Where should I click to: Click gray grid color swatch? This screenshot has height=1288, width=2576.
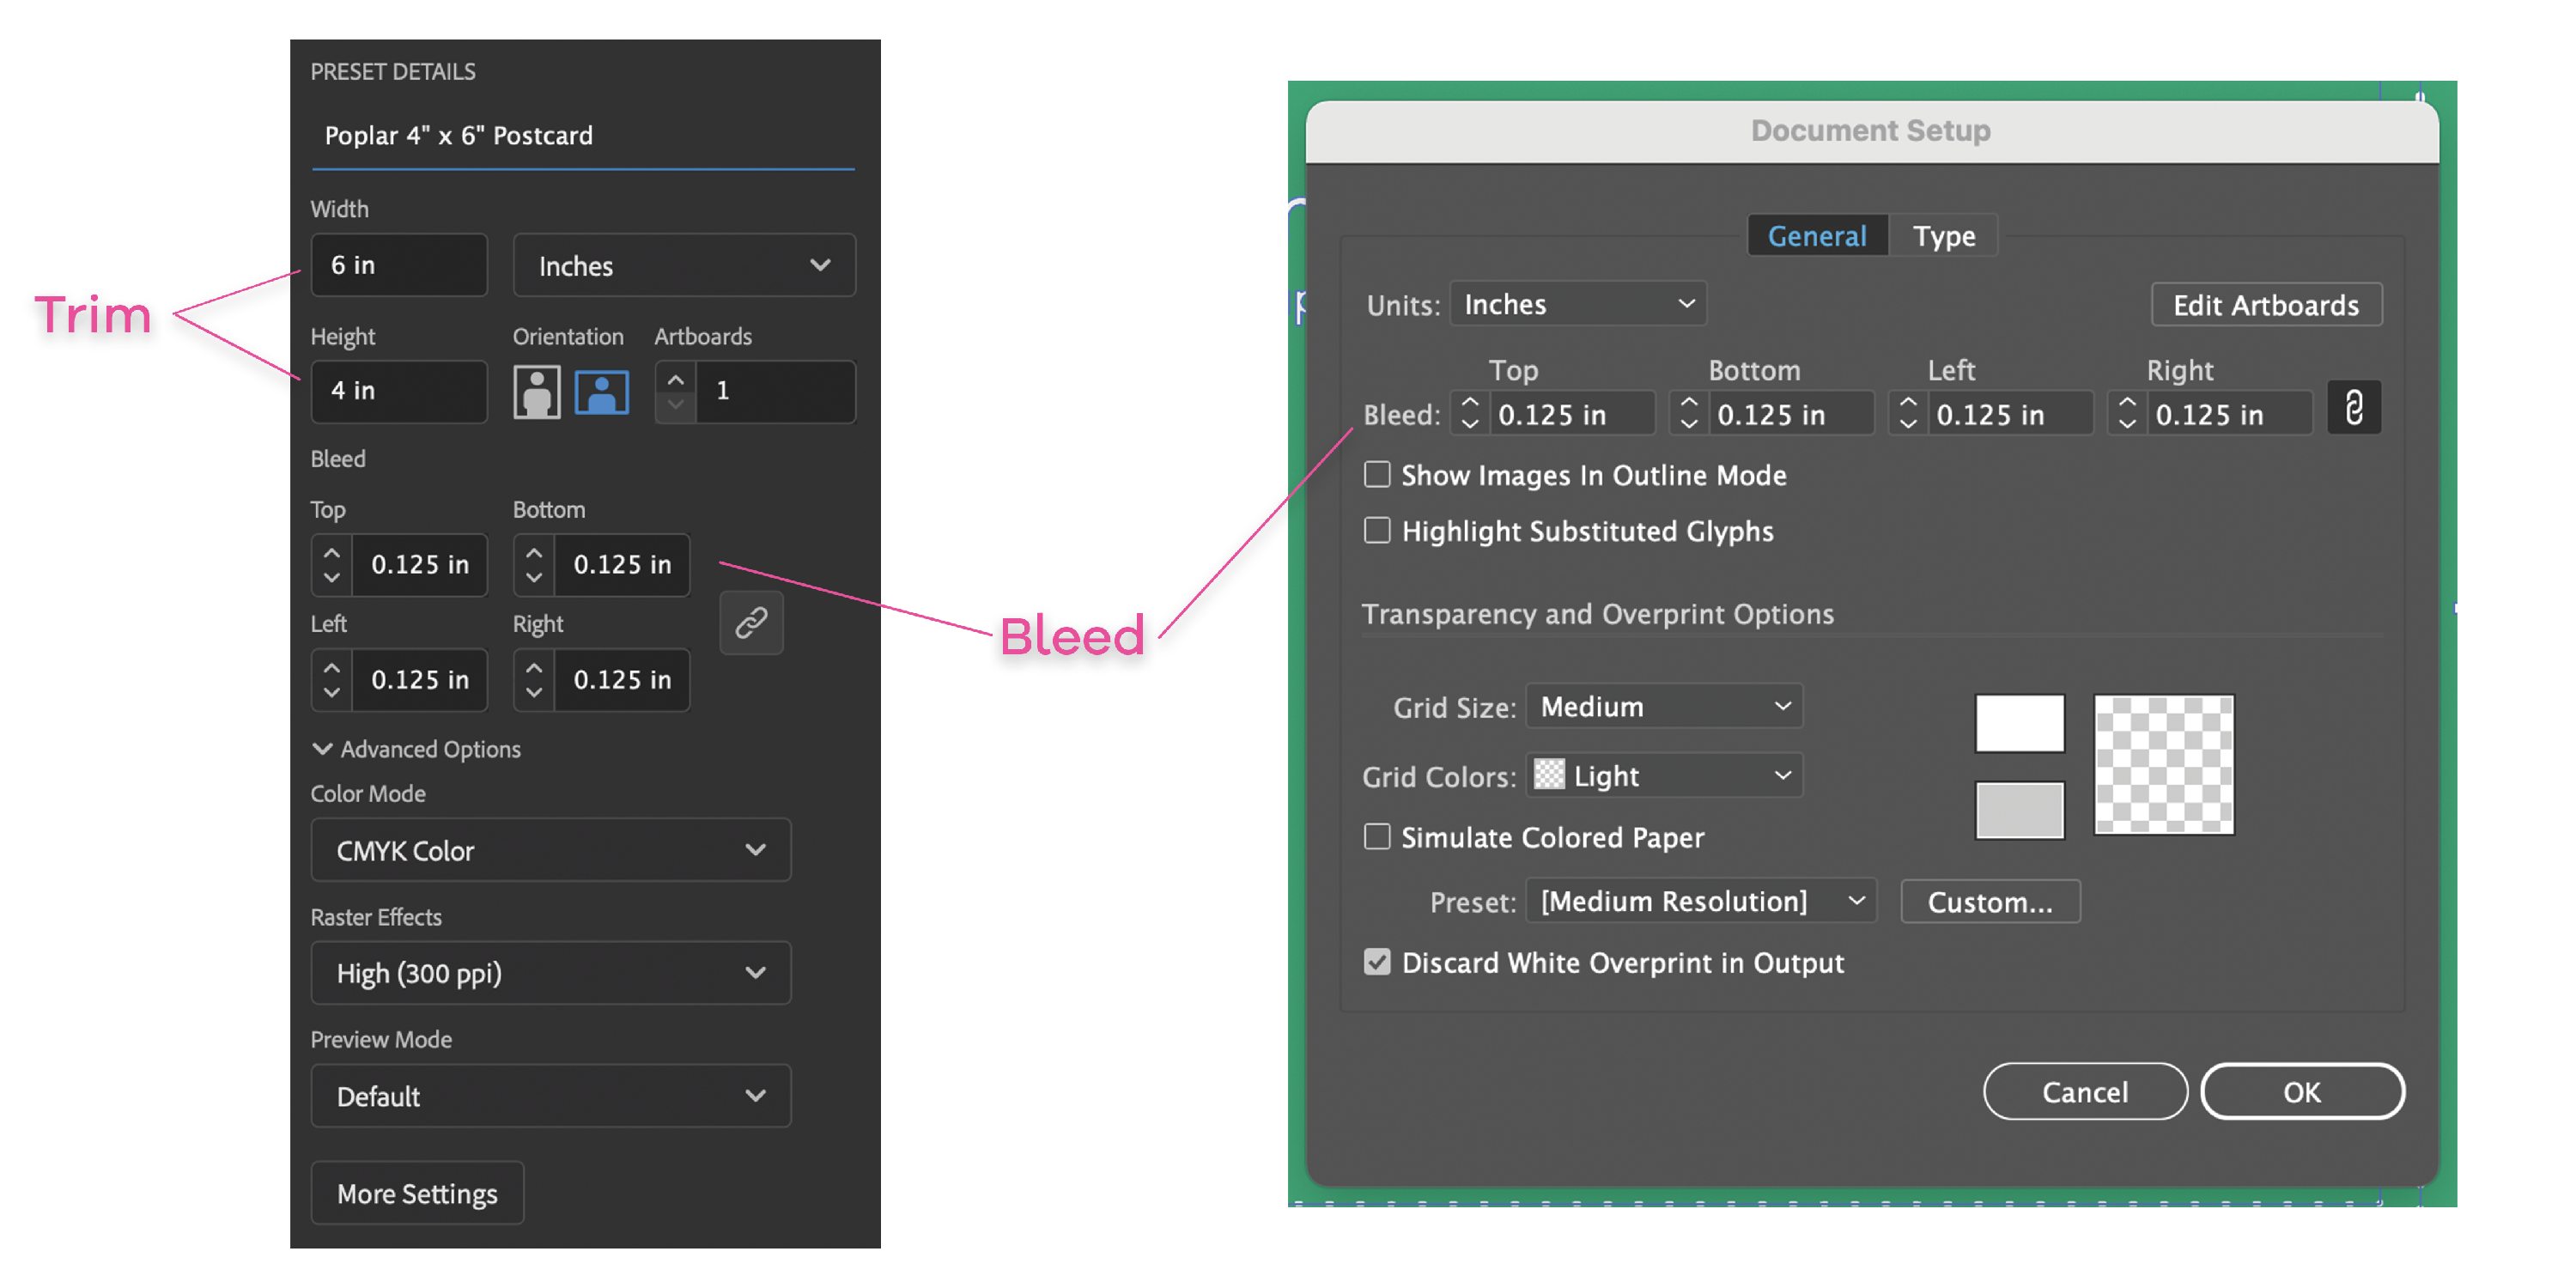click(x=2019, y=810)
